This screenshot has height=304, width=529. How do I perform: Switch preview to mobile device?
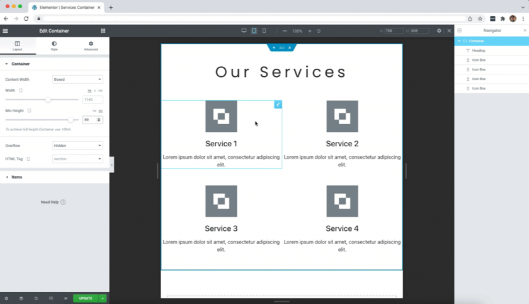(264, 30)
